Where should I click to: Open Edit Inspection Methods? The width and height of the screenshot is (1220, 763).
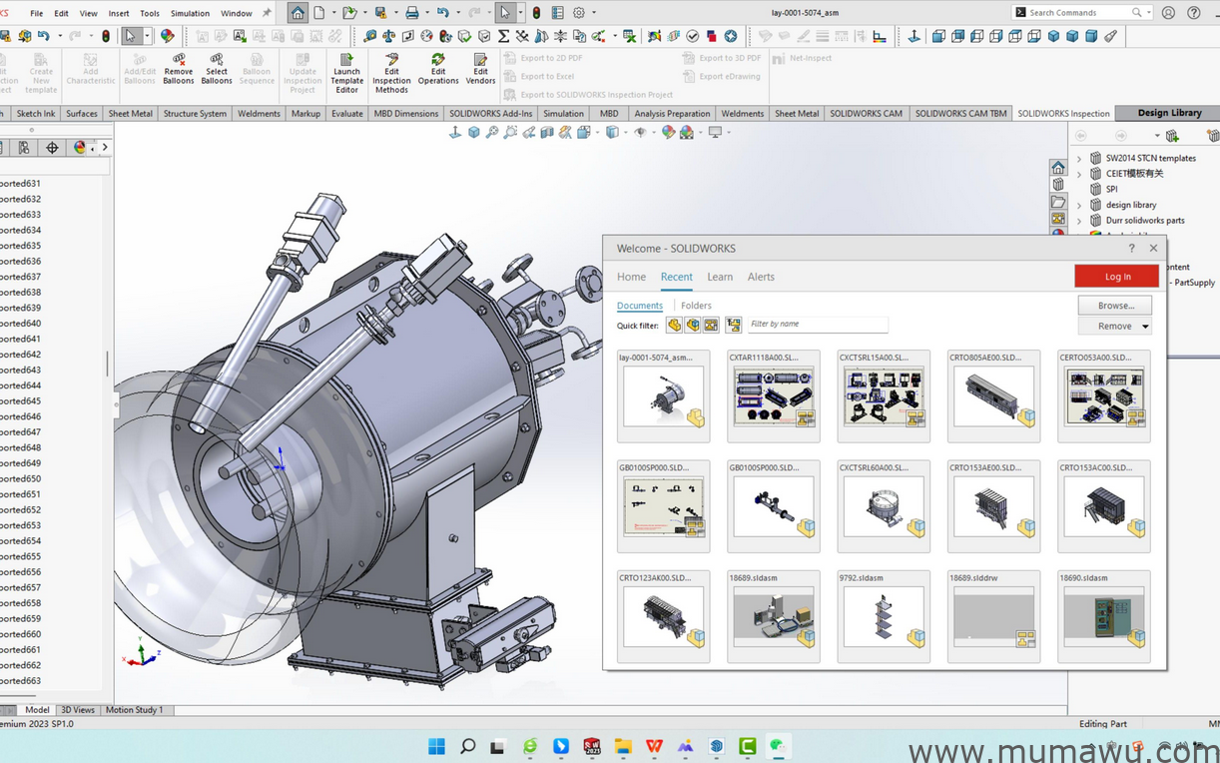coord(391,74)
